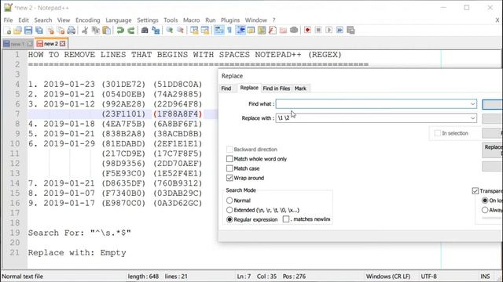Click the Copy toolbar icon
This screenshot has width=503, height=282.
[96, 31]
